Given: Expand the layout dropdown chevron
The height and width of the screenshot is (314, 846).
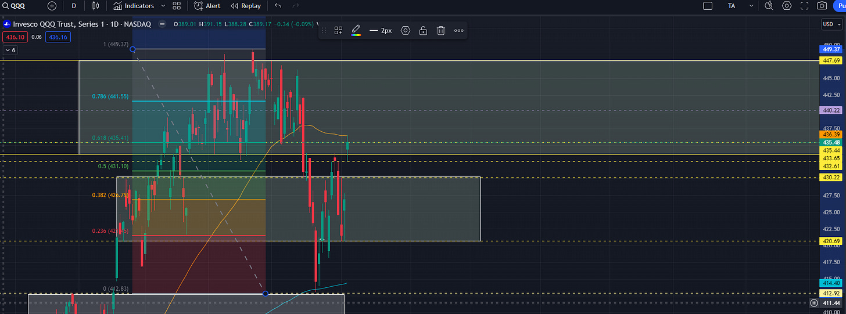Looking at the screenshot, I should click(x=751, y=6).
